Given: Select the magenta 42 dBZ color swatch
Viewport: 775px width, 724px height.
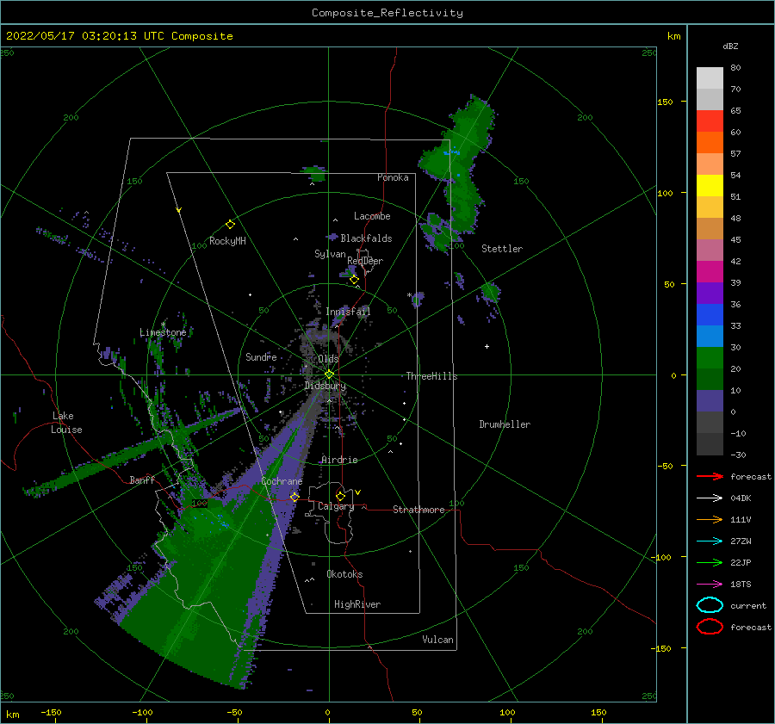Looking at the screenshot, I should 710,272.
